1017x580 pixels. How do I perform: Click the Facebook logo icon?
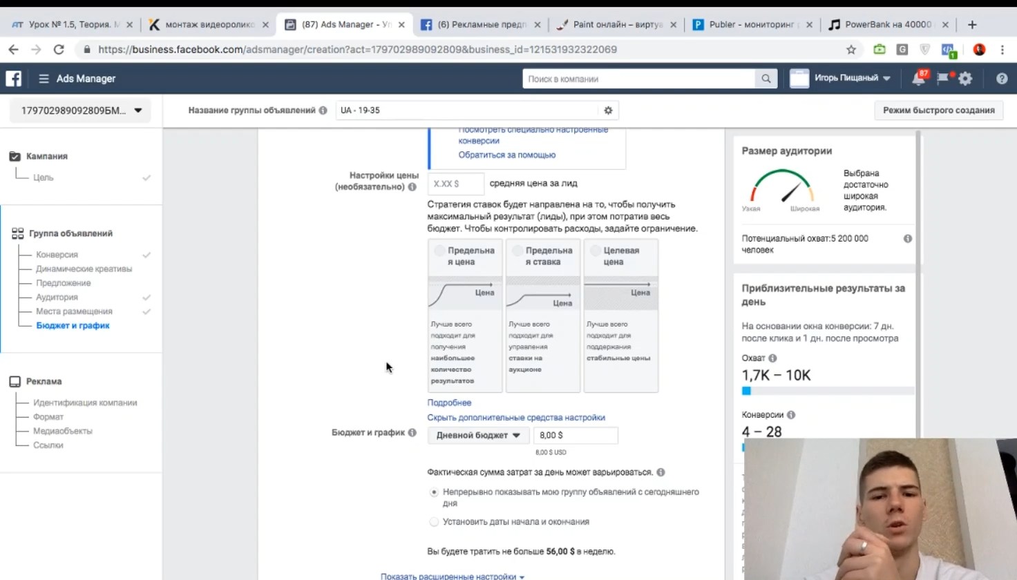pyautogui.click(x=14, y=79)
